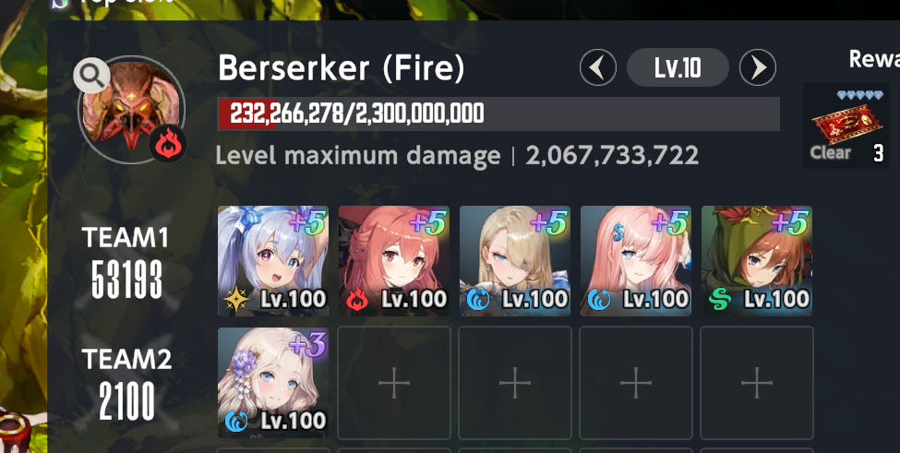Click the fire element badge on boss
The width and height of the screenshot is (900, 453).
click(x=168, y=145)
